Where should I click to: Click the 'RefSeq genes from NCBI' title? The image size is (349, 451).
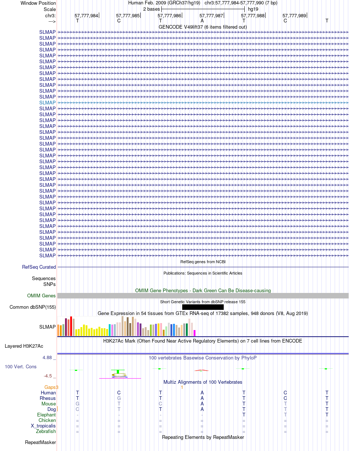(x=203, y=262)
